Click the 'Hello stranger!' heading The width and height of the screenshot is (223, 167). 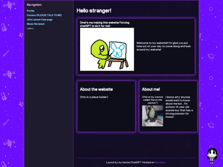click(94, 10)
